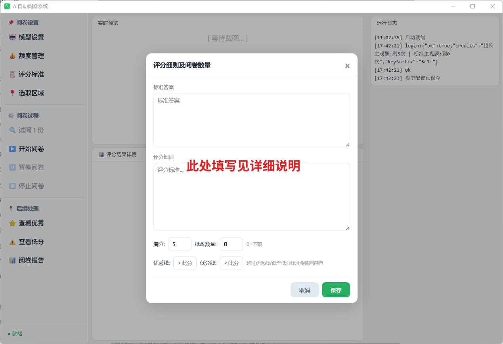Screen dimensions: 503x344
Task: Click the bar chart icon in 评分结果详情
Action: point(101,154)
